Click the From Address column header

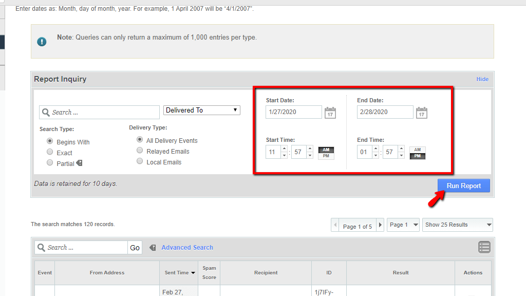click(107, 273)
